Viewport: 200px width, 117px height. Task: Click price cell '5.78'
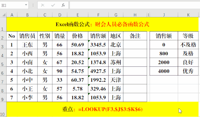coord(78,89)
